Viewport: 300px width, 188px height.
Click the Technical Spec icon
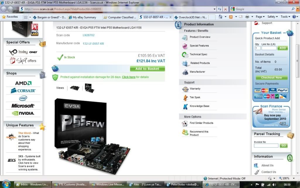pos(185,55)
